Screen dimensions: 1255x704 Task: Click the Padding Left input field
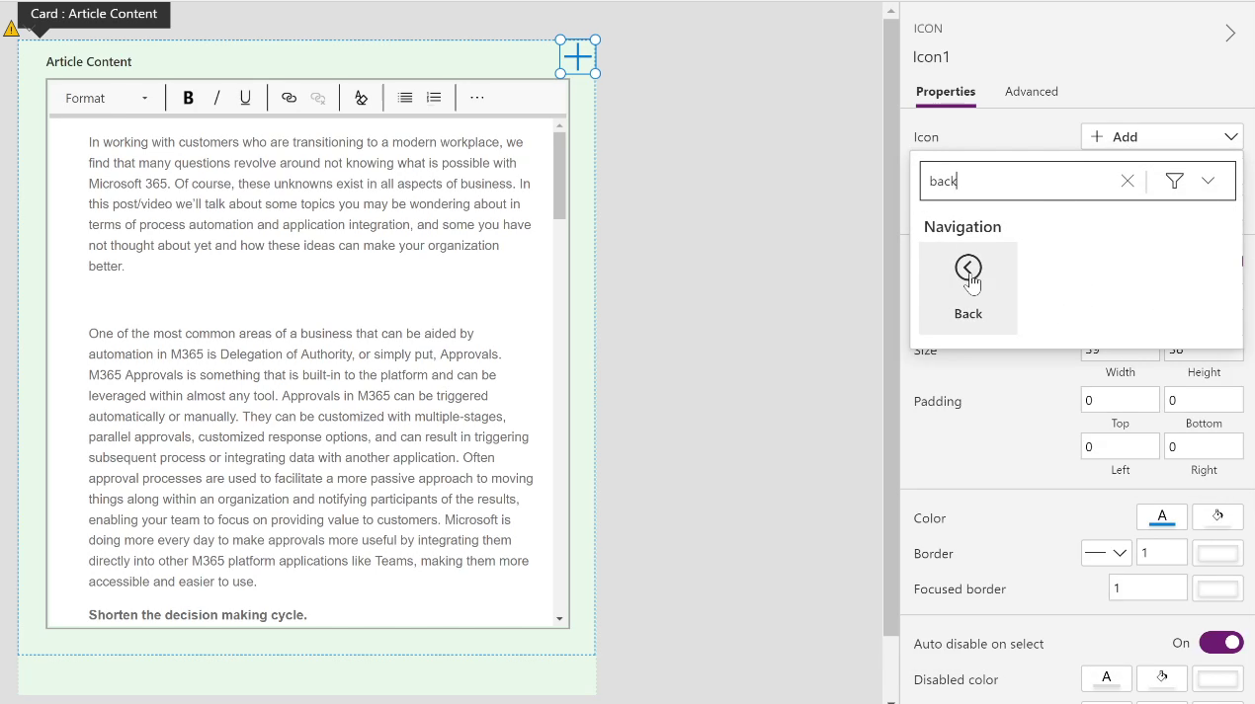click(1120, 446)
